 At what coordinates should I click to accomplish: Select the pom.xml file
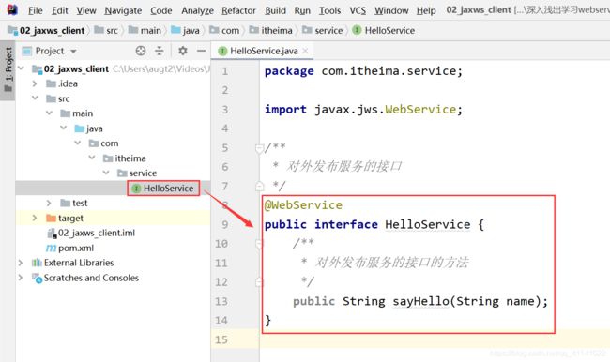70,248
